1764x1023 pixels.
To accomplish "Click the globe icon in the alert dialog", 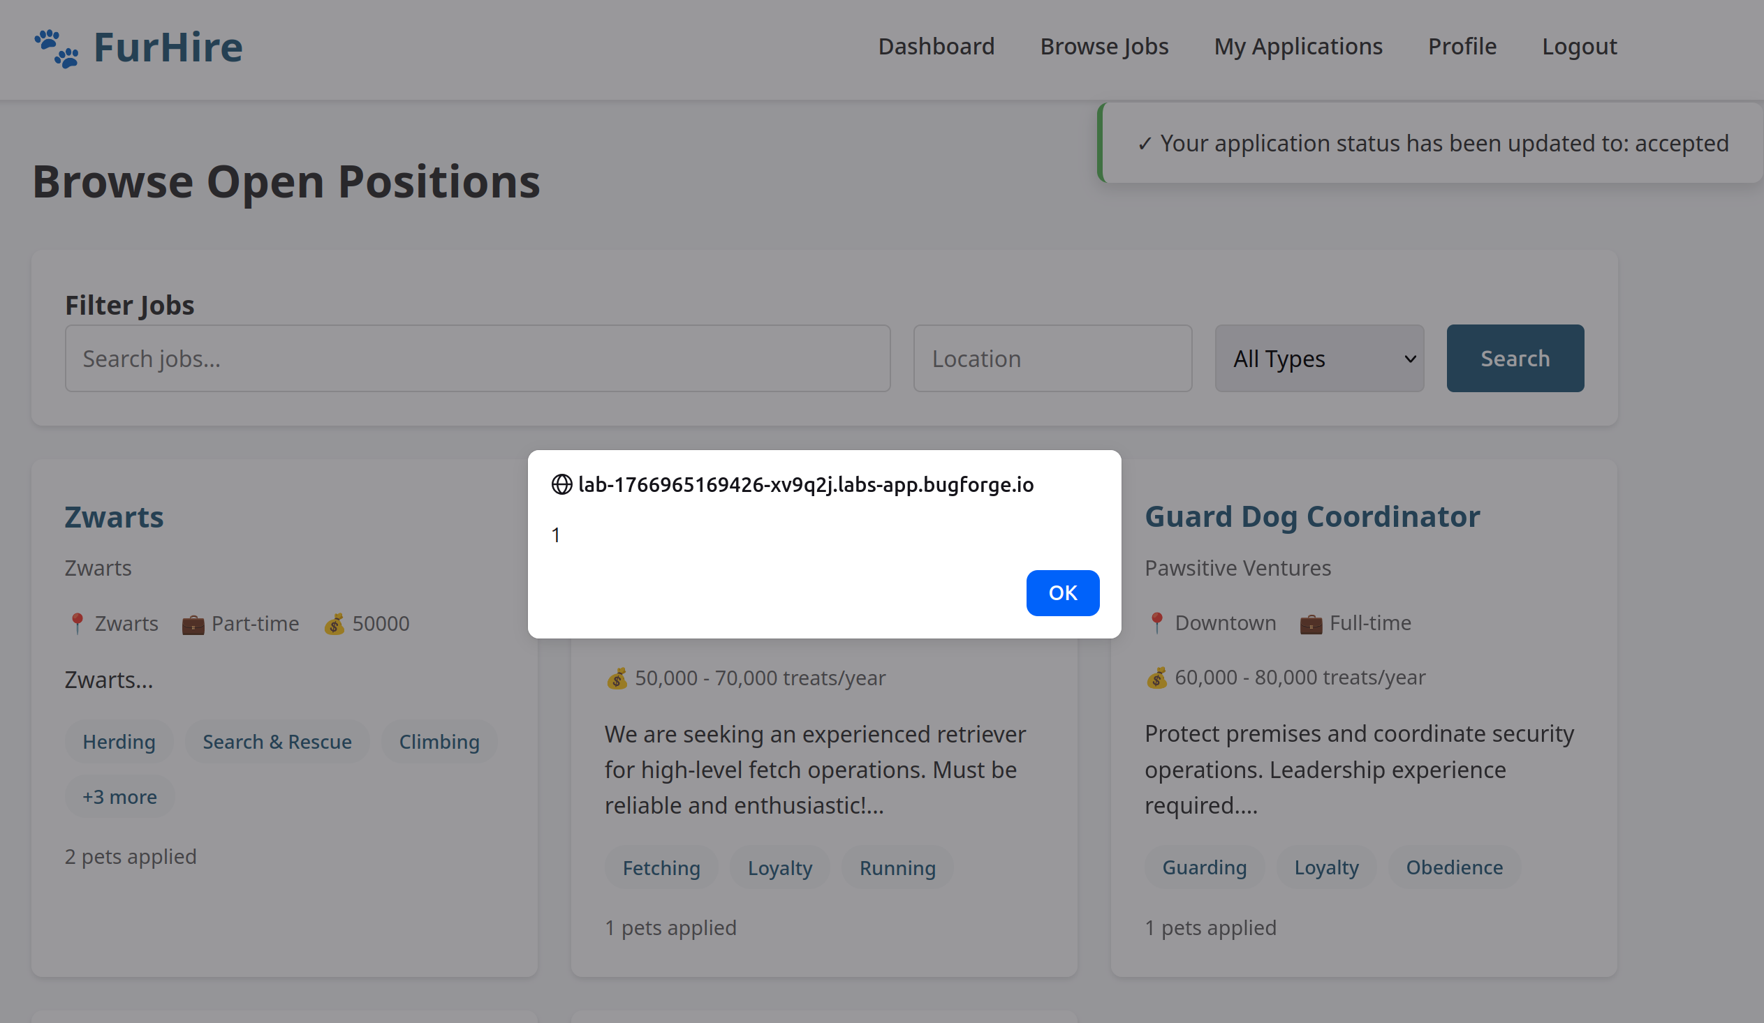I will pos(561,484).
